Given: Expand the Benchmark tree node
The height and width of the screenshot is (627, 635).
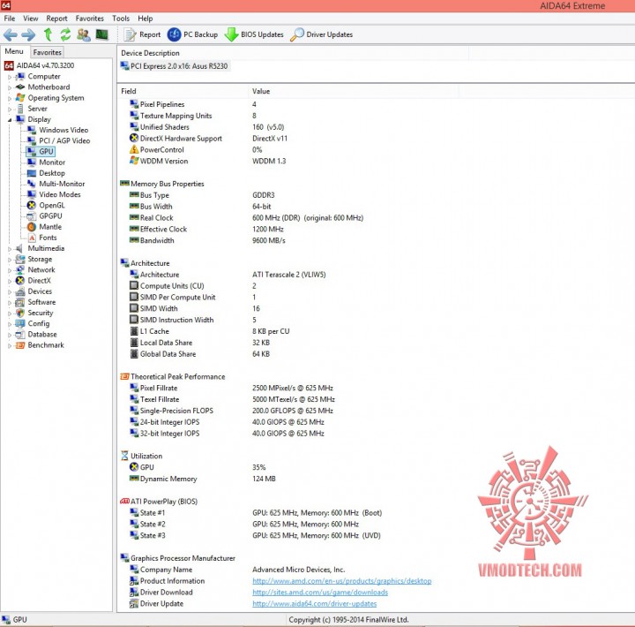Looking at the screenshot, I should click(10, 345).
